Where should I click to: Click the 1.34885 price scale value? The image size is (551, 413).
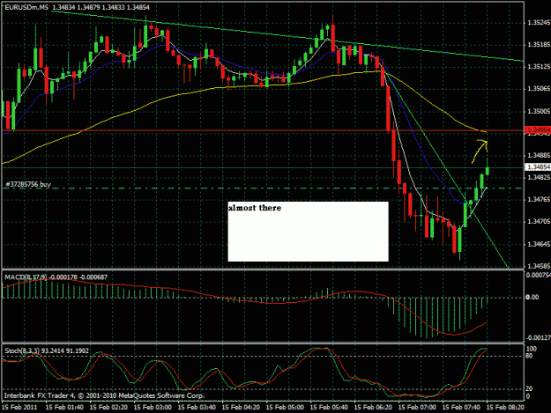pyautogui.click(x=539, y=156)
